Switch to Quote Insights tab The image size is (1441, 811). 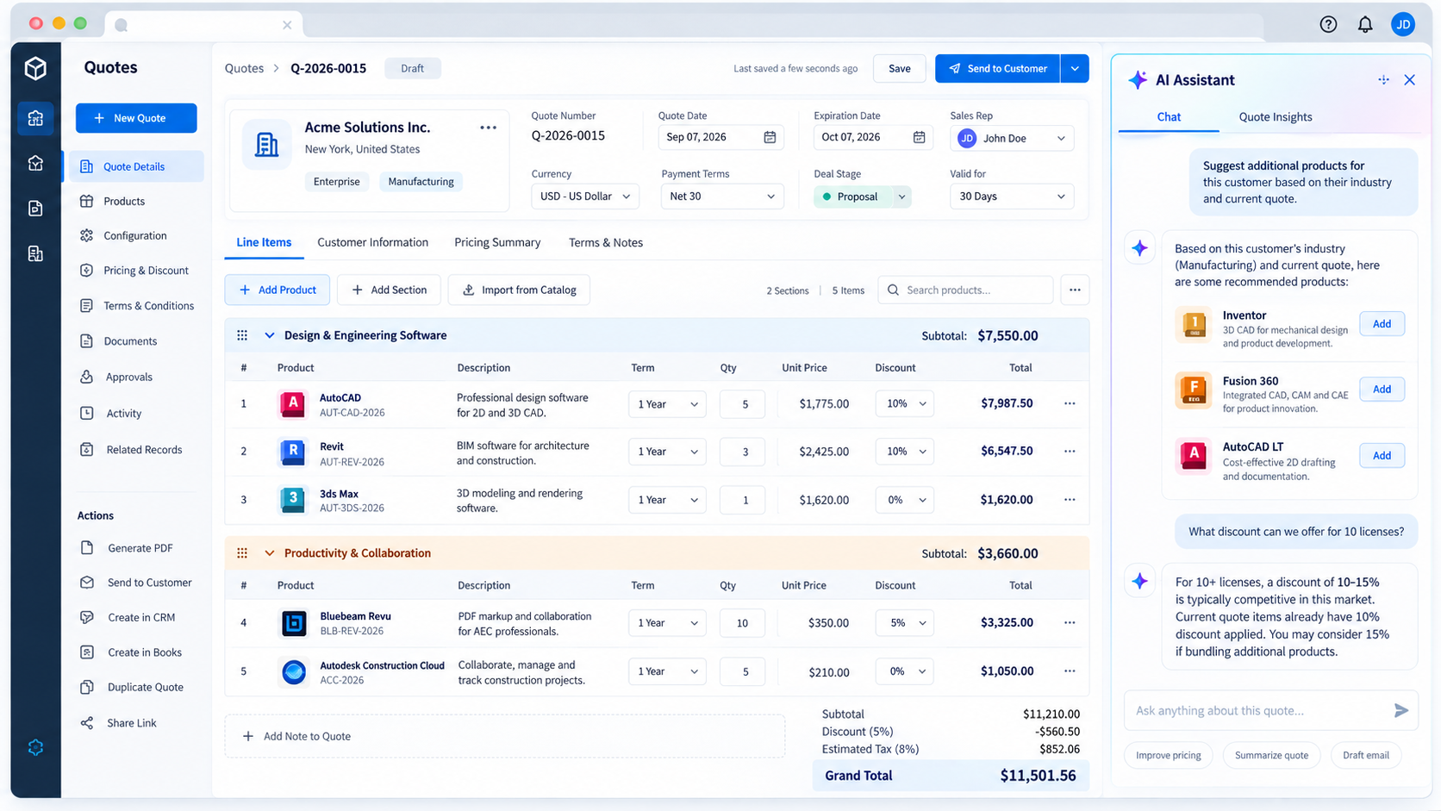pos(1275,117)
